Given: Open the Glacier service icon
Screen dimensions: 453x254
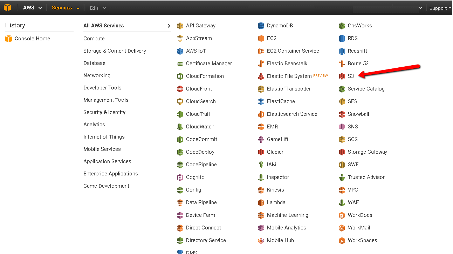Looking at the screenshot, I should pos(261,152).
